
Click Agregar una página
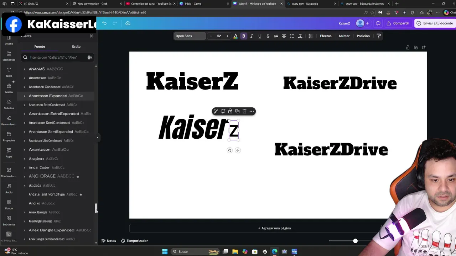pyautogui.click(x=274, y=228)
